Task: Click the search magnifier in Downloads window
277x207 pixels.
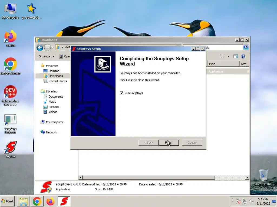Action: click(246, 47)
